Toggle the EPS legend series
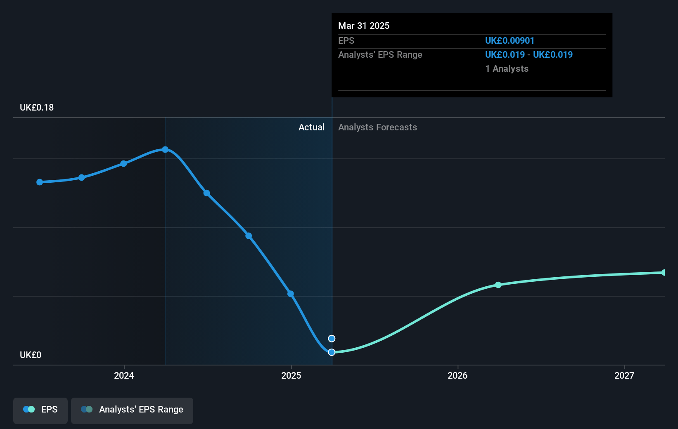 tap(40, 410)
